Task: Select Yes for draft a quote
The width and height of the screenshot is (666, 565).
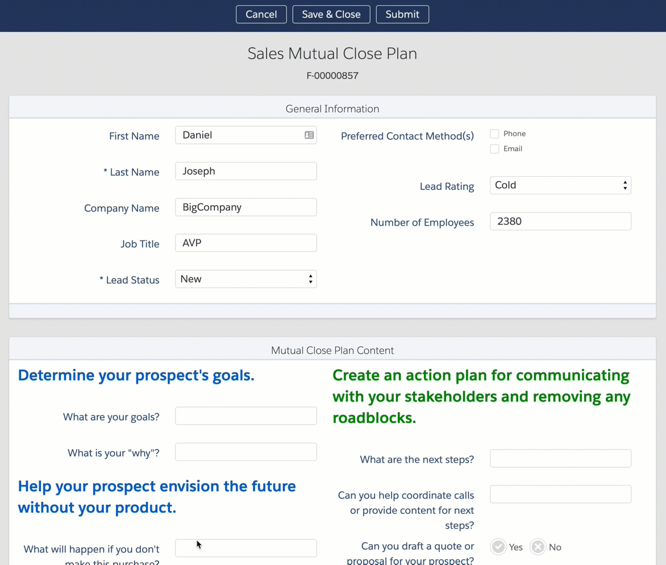Action: (498, 547)
